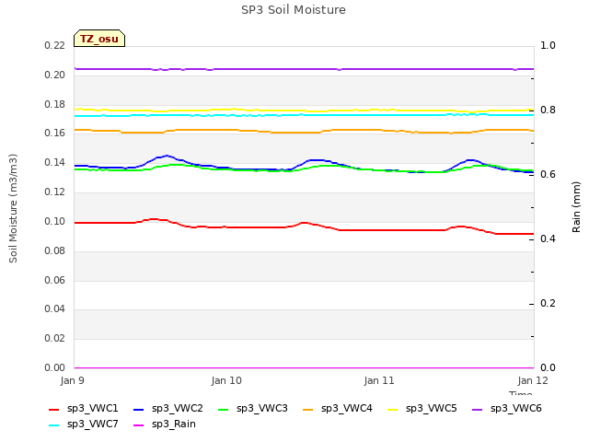Click the purple sp3_VWC6 data line
This screenshot has height=442, width=589.
pyautogui.click(x=305, y=69)
